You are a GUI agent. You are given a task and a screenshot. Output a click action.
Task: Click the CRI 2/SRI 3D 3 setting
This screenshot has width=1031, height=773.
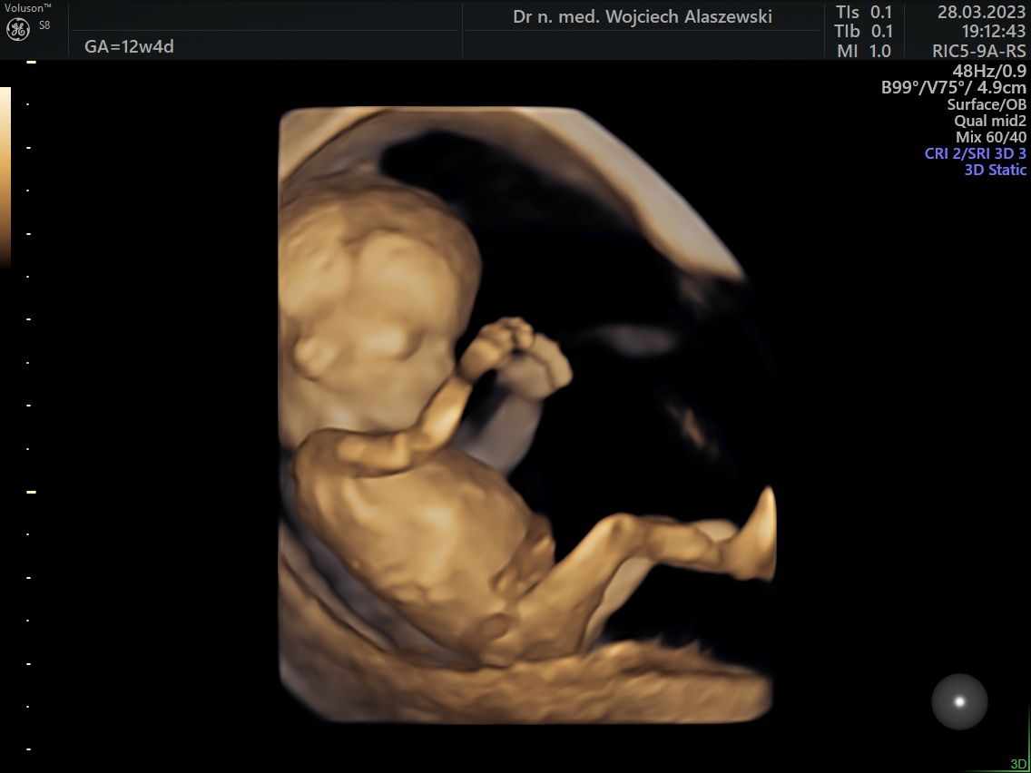pyautogui.click(x=976, y=153)
